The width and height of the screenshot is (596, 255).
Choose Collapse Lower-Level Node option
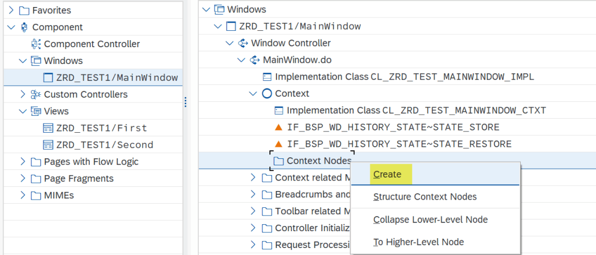point(430,219)
